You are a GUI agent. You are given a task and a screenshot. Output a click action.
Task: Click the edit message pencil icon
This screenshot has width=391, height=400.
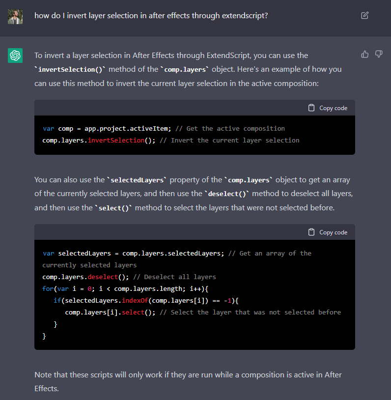tap(365, 15)
